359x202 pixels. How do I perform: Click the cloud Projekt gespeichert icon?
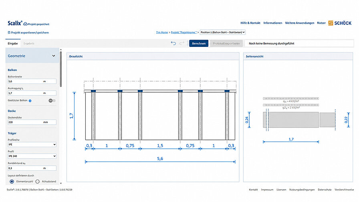click(25, 24)
